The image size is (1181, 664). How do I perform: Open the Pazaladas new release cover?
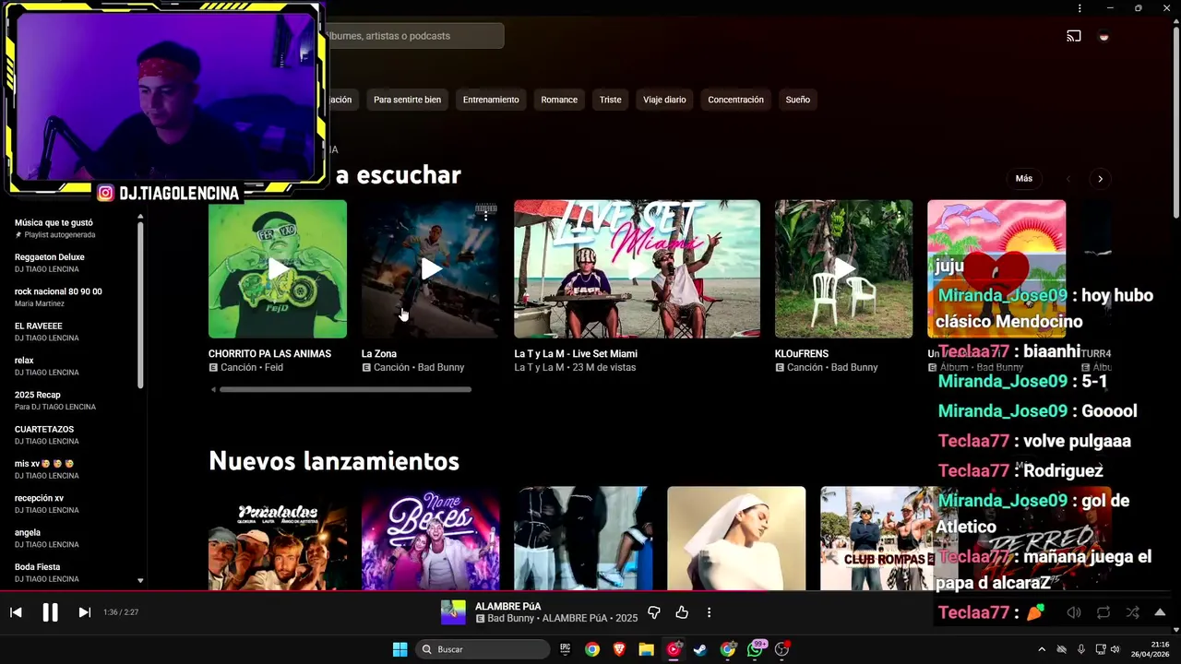(278, 539)
